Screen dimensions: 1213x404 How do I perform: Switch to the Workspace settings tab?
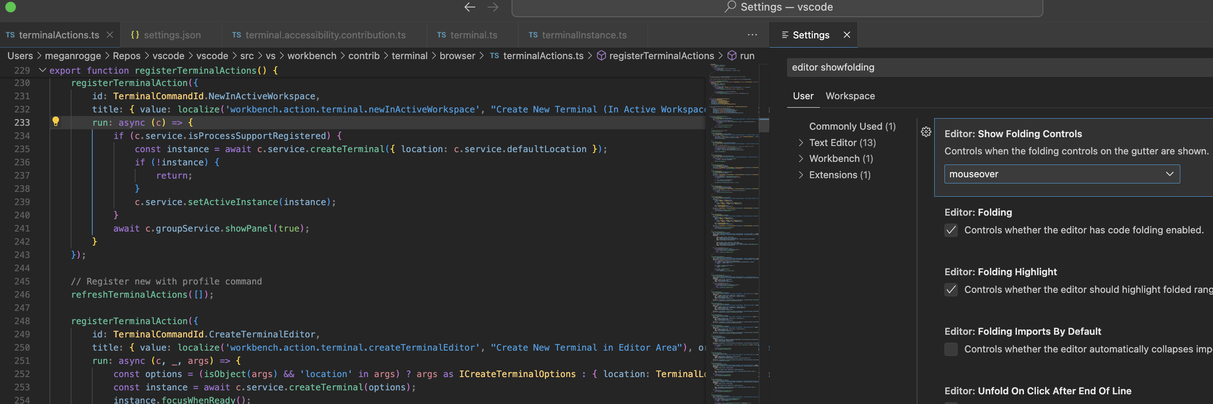tap(850, 95)
